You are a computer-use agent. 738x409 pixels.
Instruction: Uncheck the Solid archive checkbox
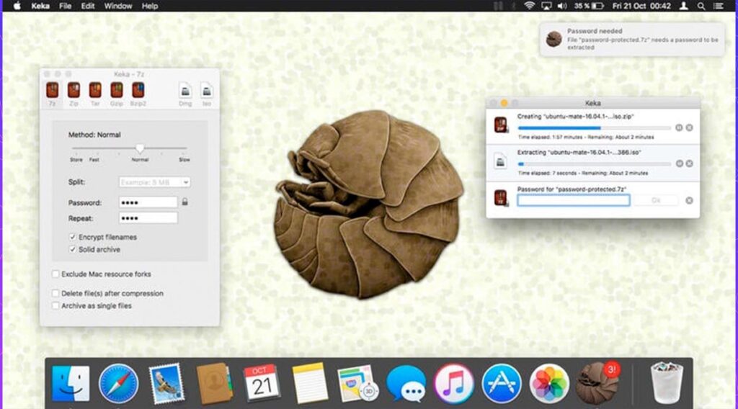[x=73, y=249]
